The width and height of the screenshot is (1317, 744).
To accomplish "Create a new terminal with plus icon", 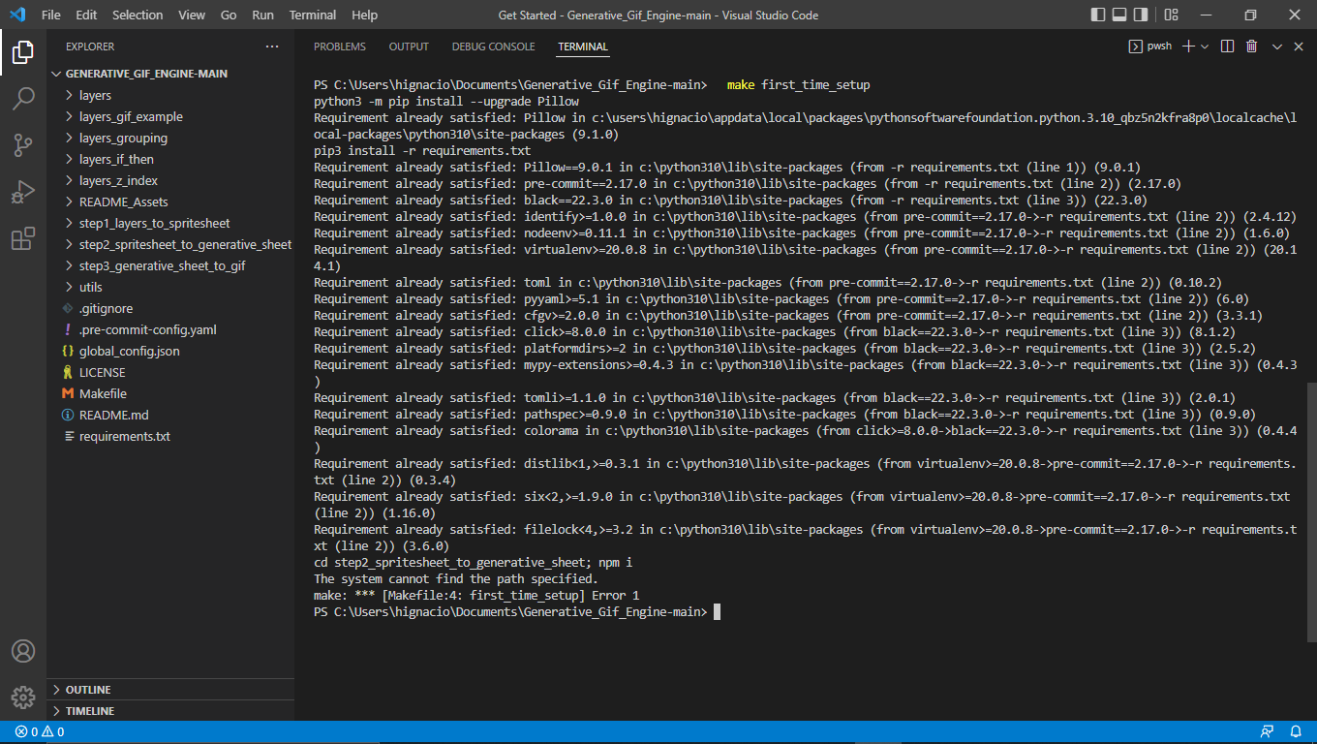I will point(1189,46).
